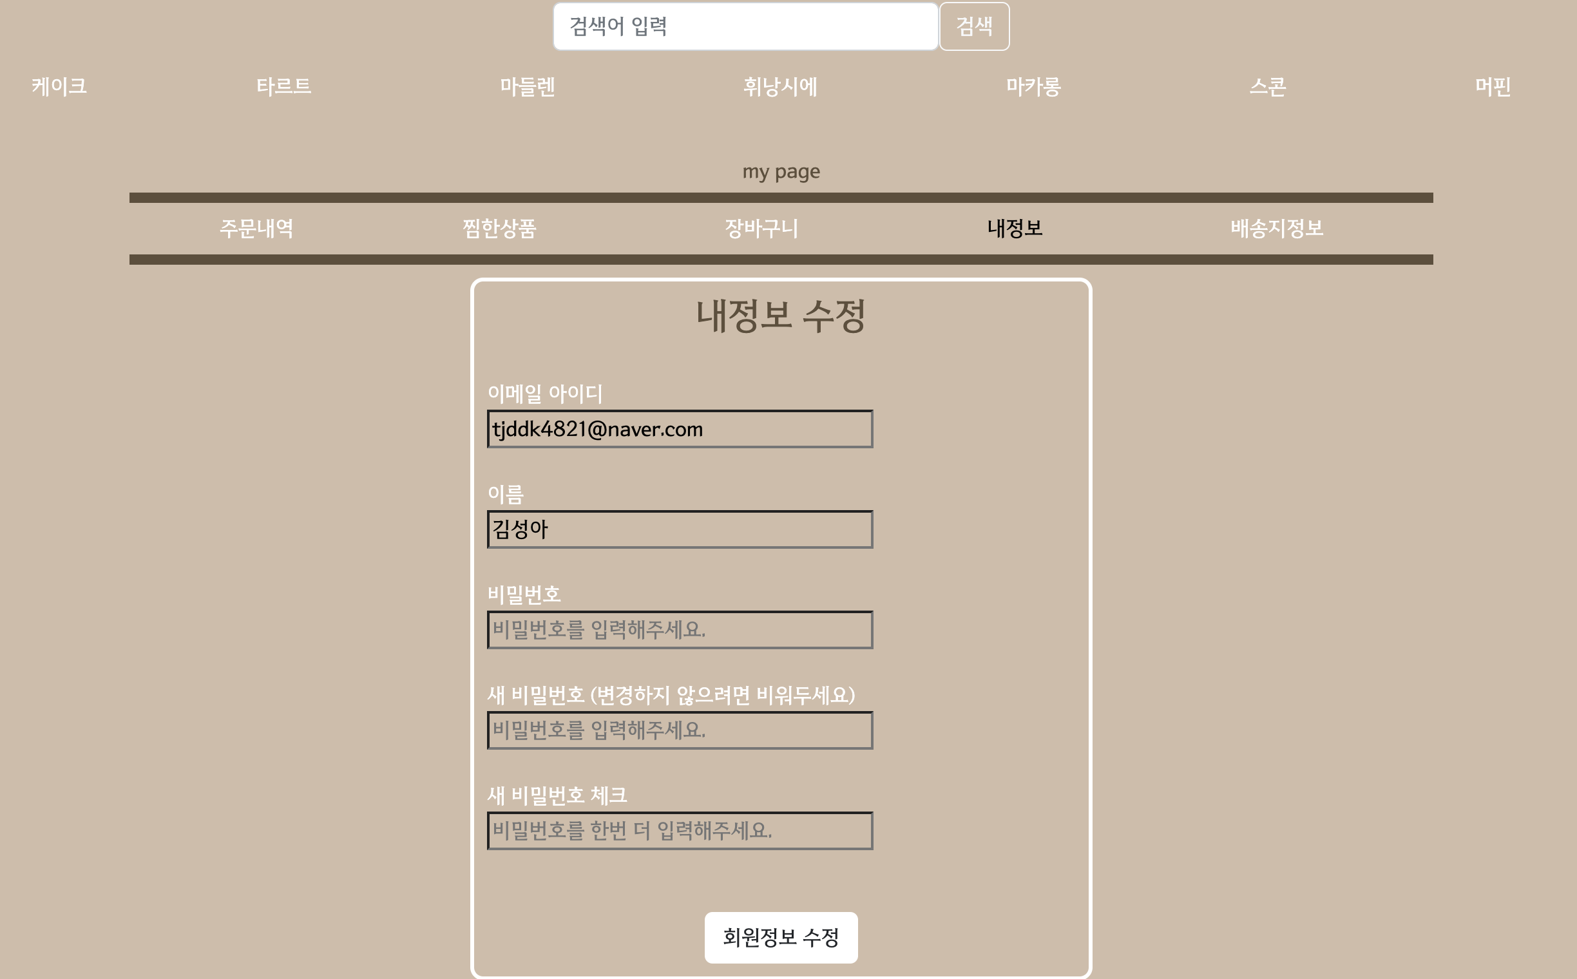Click the my page heading link

click(781, 171)
